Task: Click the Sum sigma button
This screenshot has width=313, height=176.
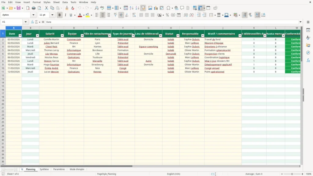Action: click(x=36, y=22)
